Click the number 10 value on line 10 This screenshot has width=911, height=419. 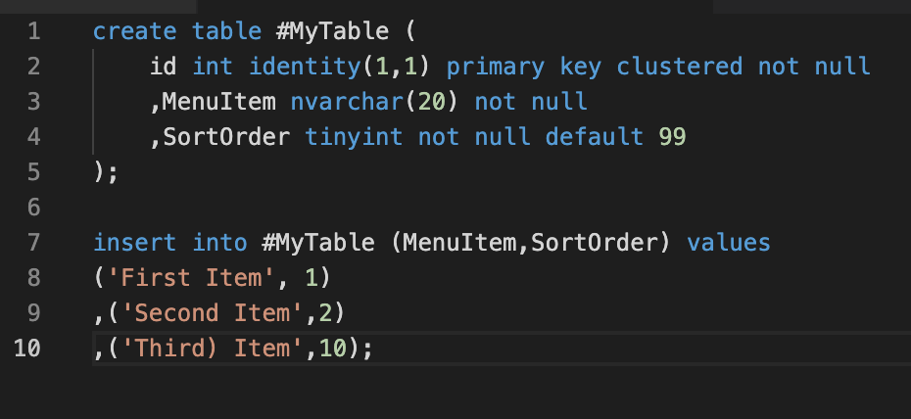[333, 349]
